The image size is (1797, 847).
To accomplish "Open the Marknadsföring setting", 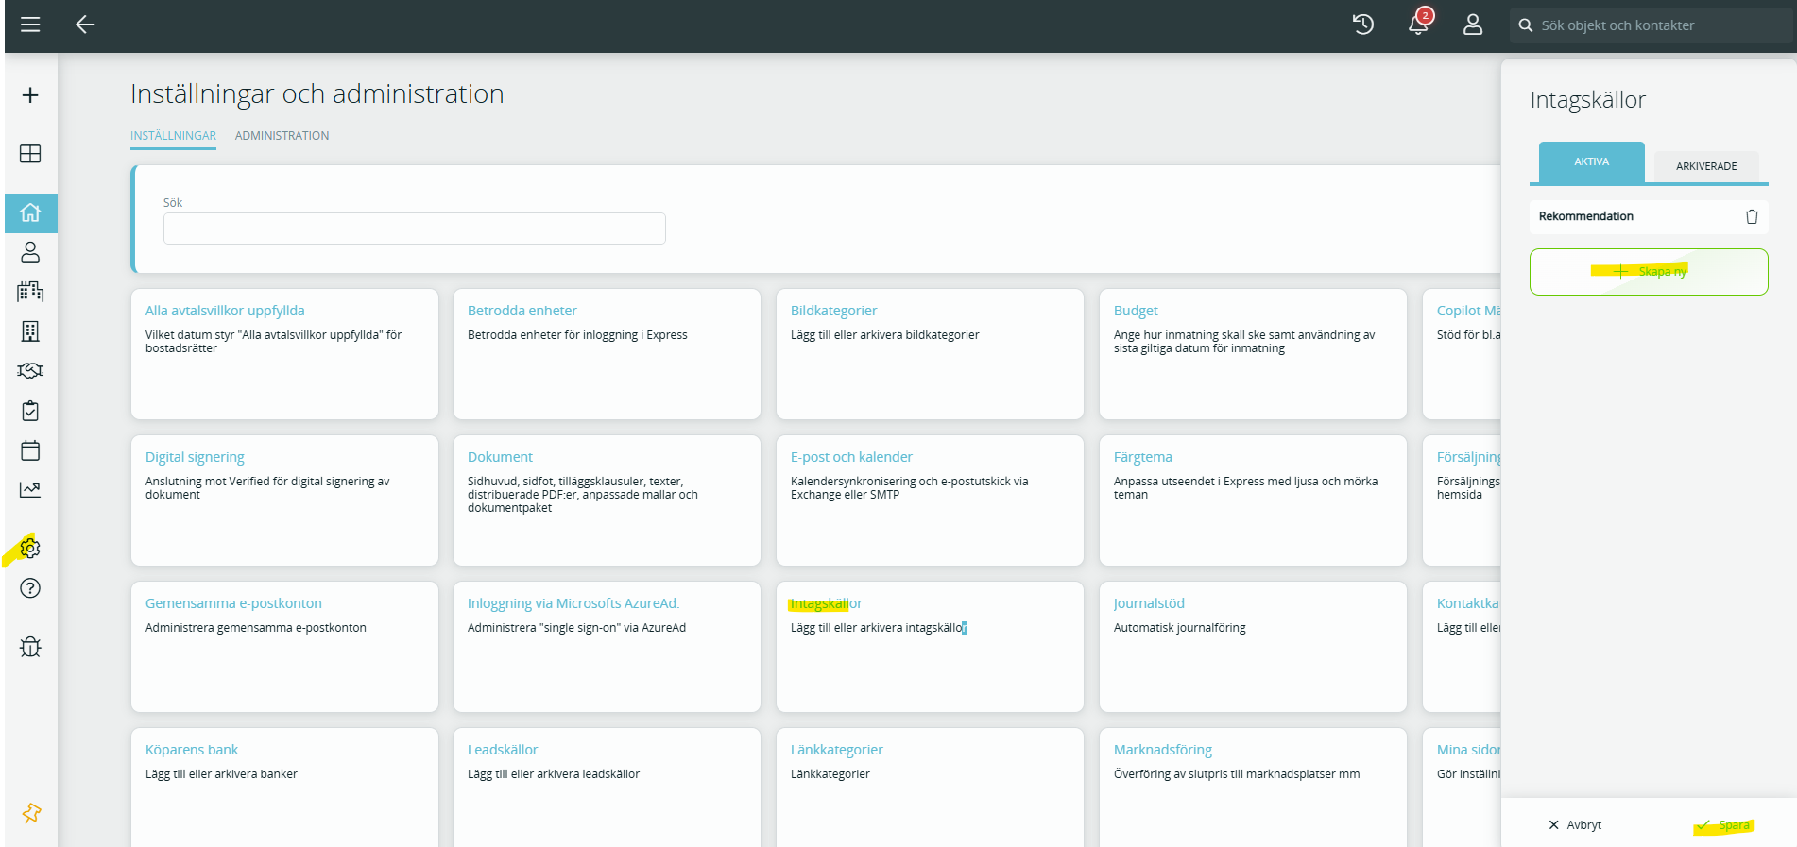I will [1253, 788].
